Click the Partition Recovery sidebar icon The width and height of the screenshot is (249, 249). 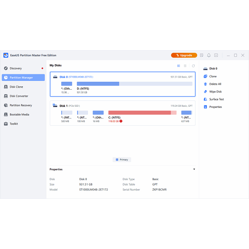(x=6, y=105)
